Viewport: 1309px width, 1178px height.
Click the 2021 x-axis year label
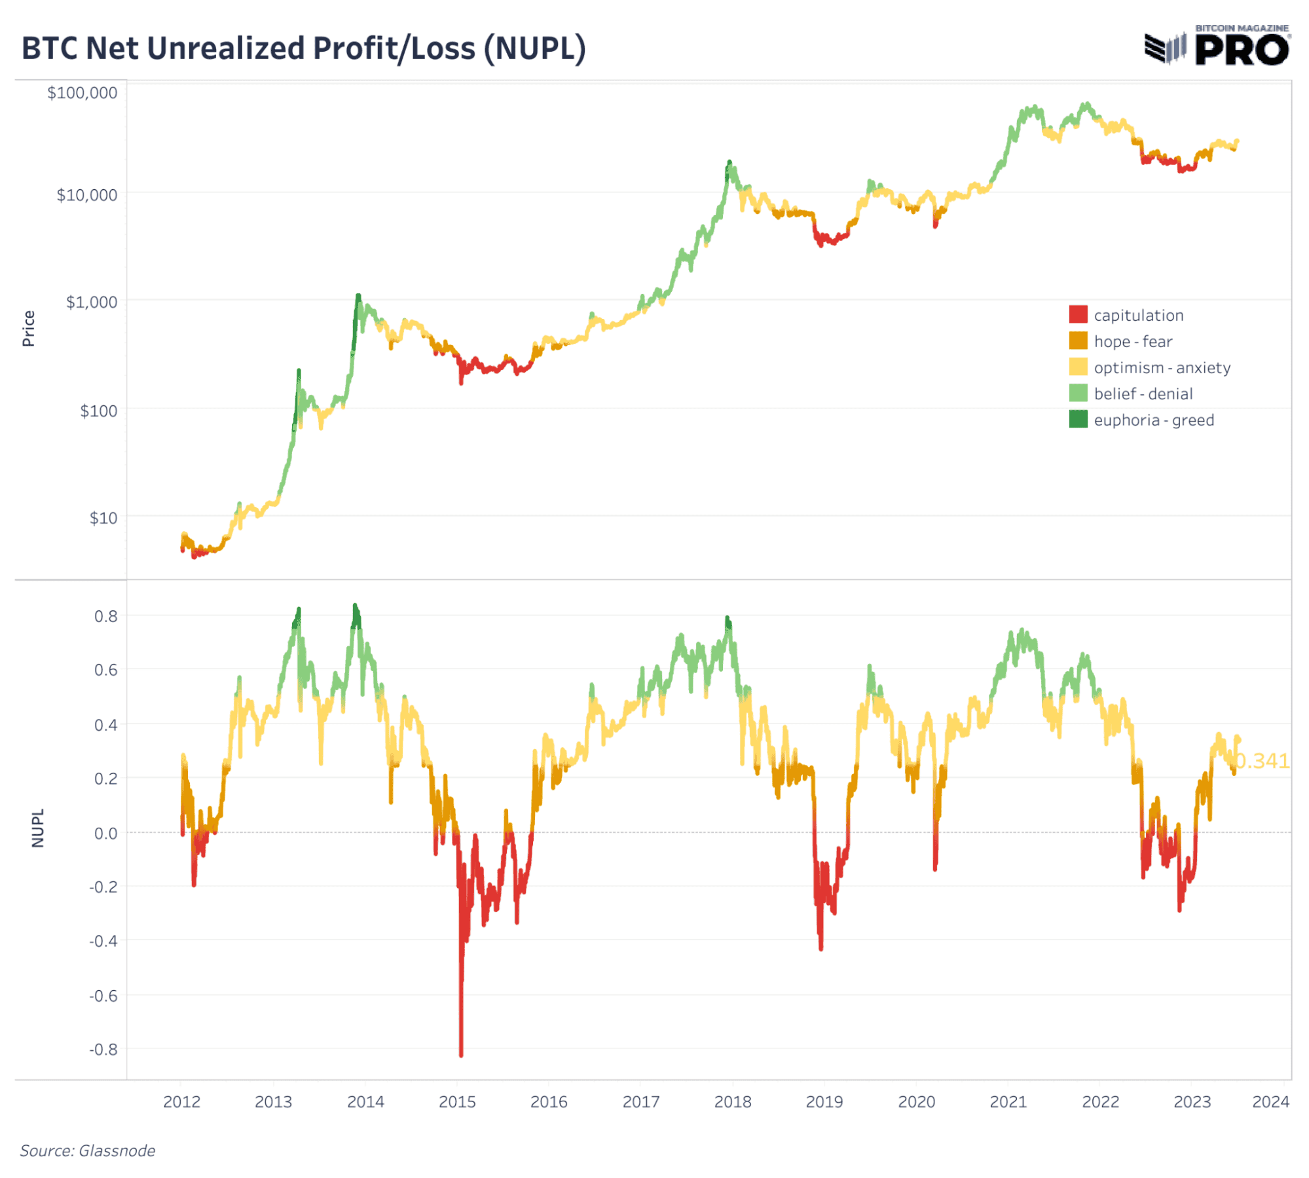[x=1008, y=1101]
